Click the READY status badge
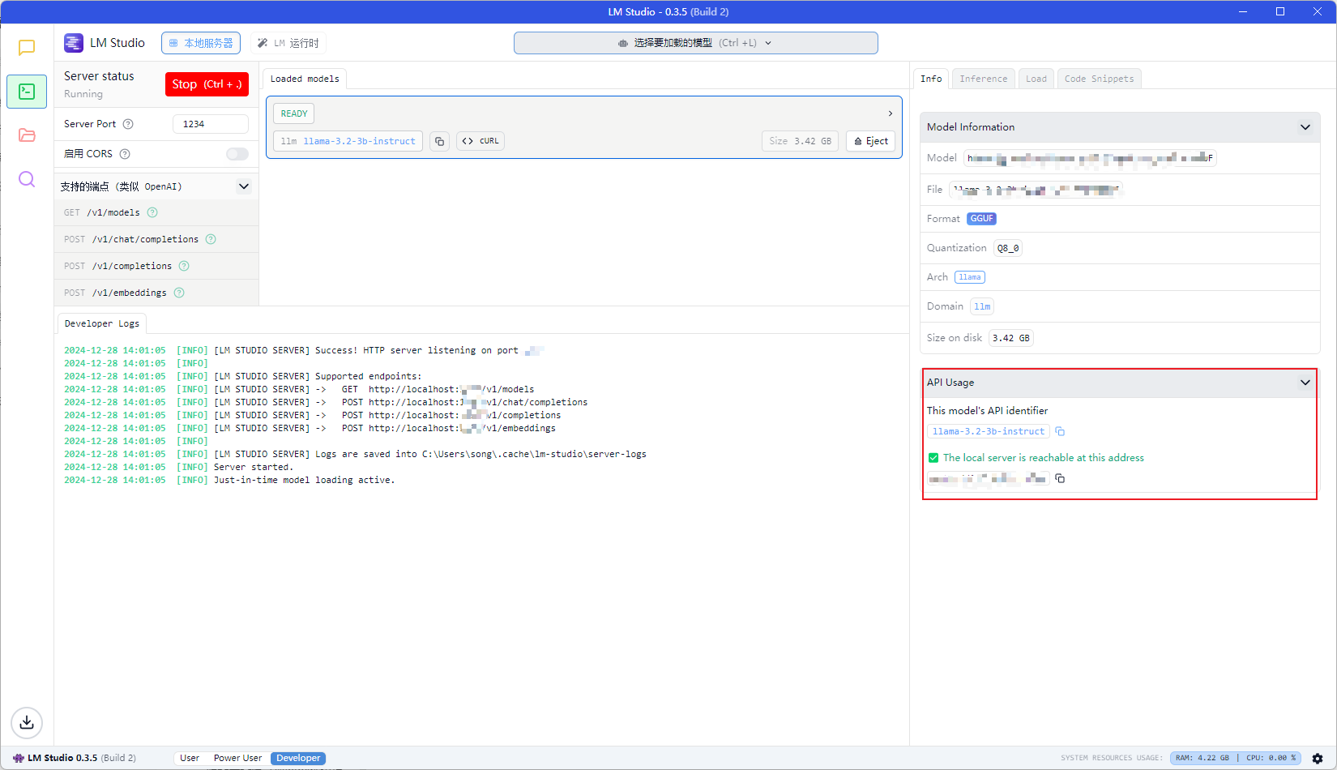Viewport: 1337px width, 770px height. coord(294,113)
